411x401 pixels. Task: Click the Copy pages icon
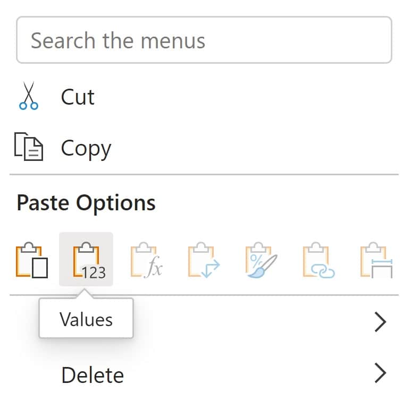(x=29, y=148)
